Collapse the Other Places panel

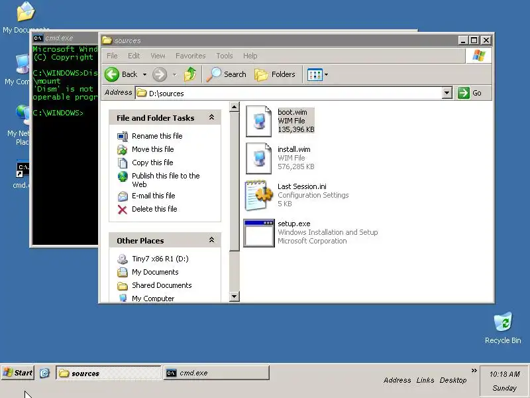[211, 240]
